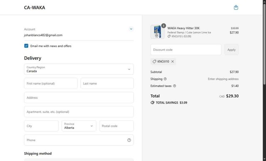The width and height of the screenshot is (266, 161).
Task: Click the Apartment, suite, etc. field
Action: tap(79, 111)
